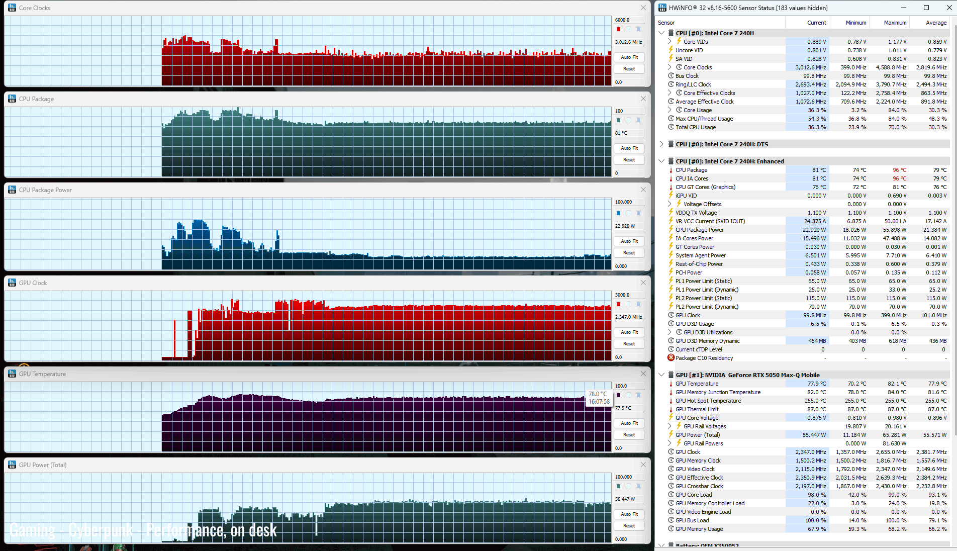The image size is (957, 551).
Task: Select the dark color option in GPU Temperature graph
Action: click(x=618, y=395)
